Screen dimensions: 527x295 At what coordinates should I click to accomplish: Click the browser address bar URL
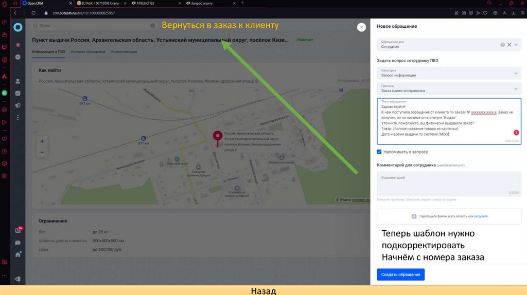tap(84, 13)
